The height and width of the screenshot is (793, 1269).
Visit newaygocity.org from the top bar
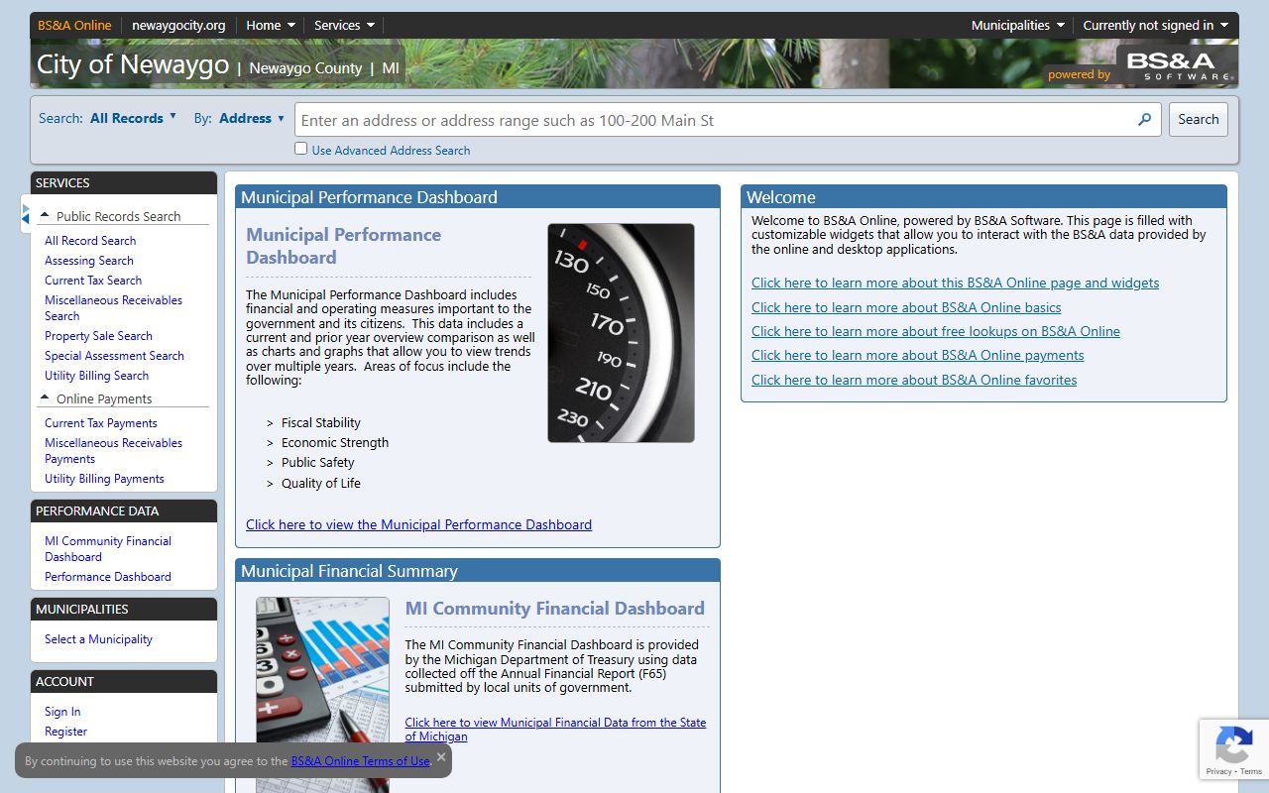pos(178,26)
